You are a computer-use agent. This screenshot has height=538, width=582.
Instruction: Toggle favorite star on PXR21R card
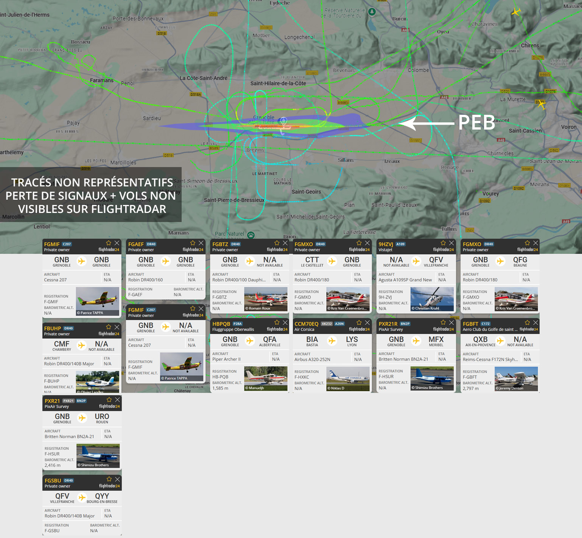tap(443, 323)
